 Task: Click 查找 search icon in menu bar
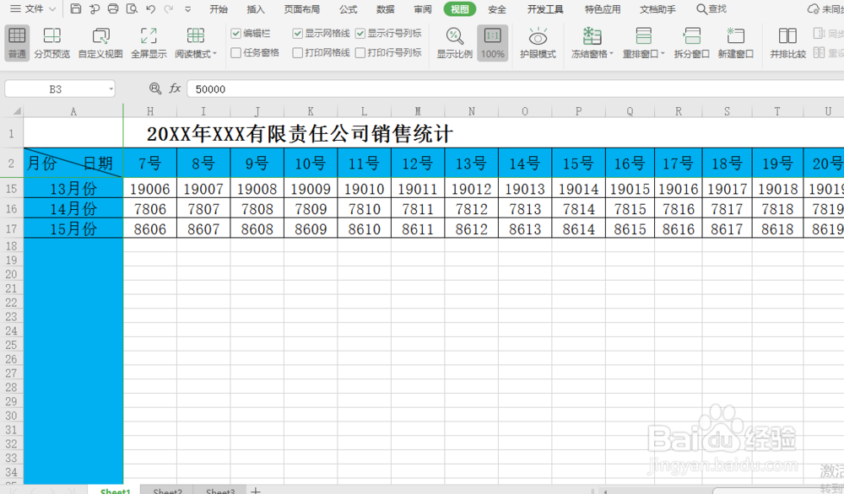(x=711, y=9)
